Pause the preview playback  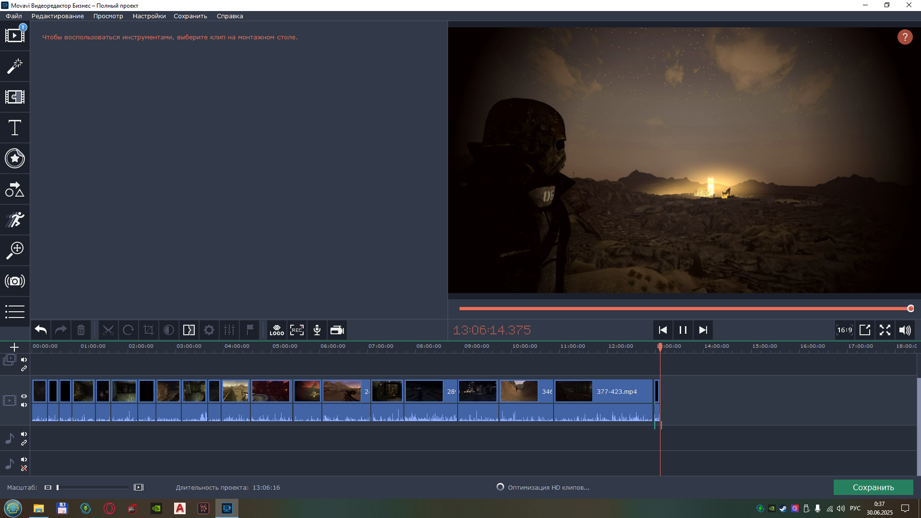[683, 330]
